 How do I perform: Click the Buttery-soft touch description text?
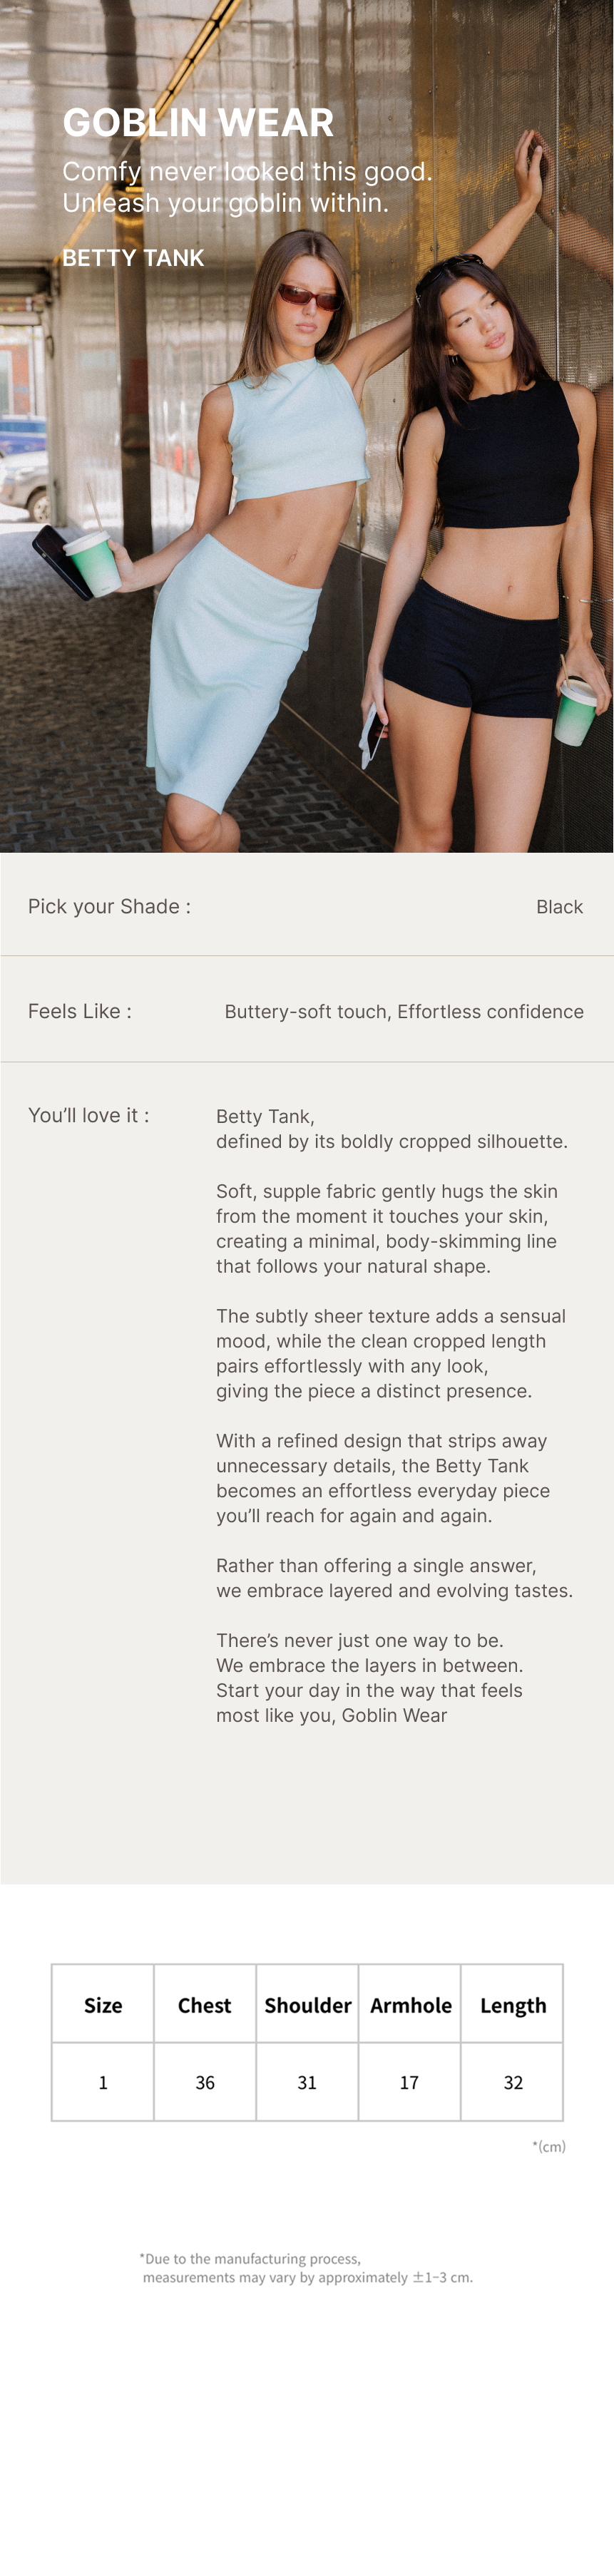pos(403,1012)
